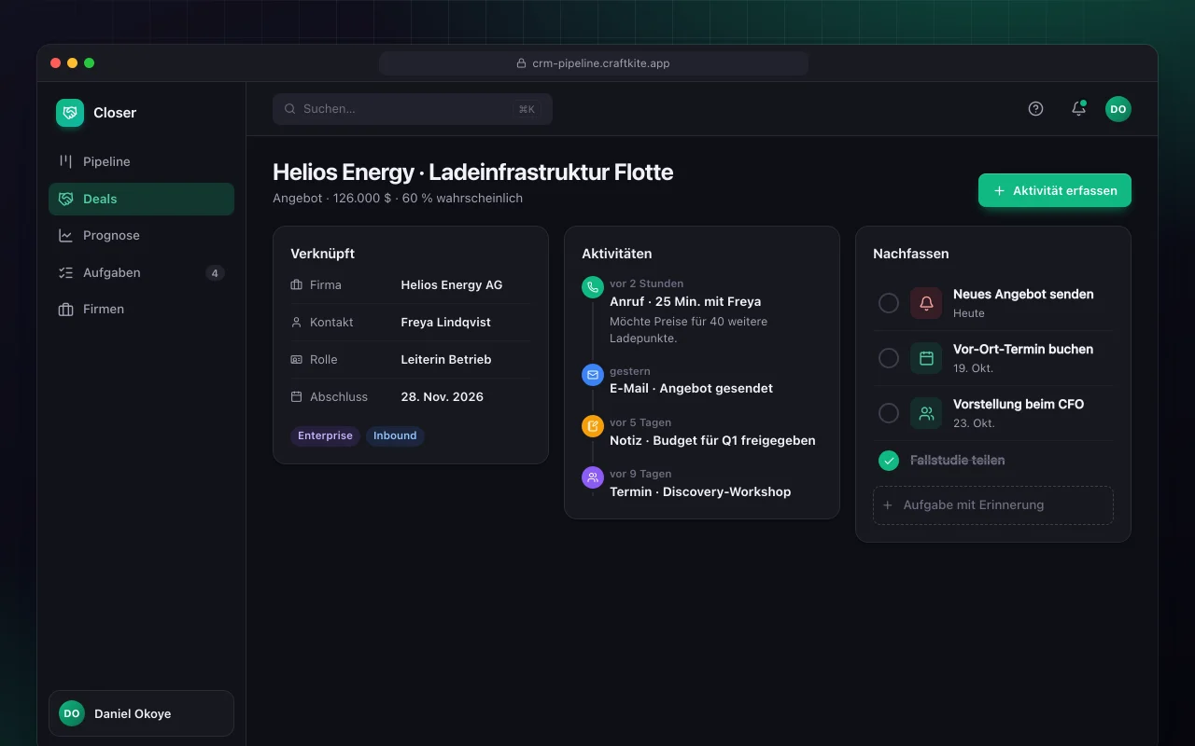
Task: Click the calendar icon beside Vor-Ort-Termin buchen
Action: pyautogui.click(x=926, y=358)
